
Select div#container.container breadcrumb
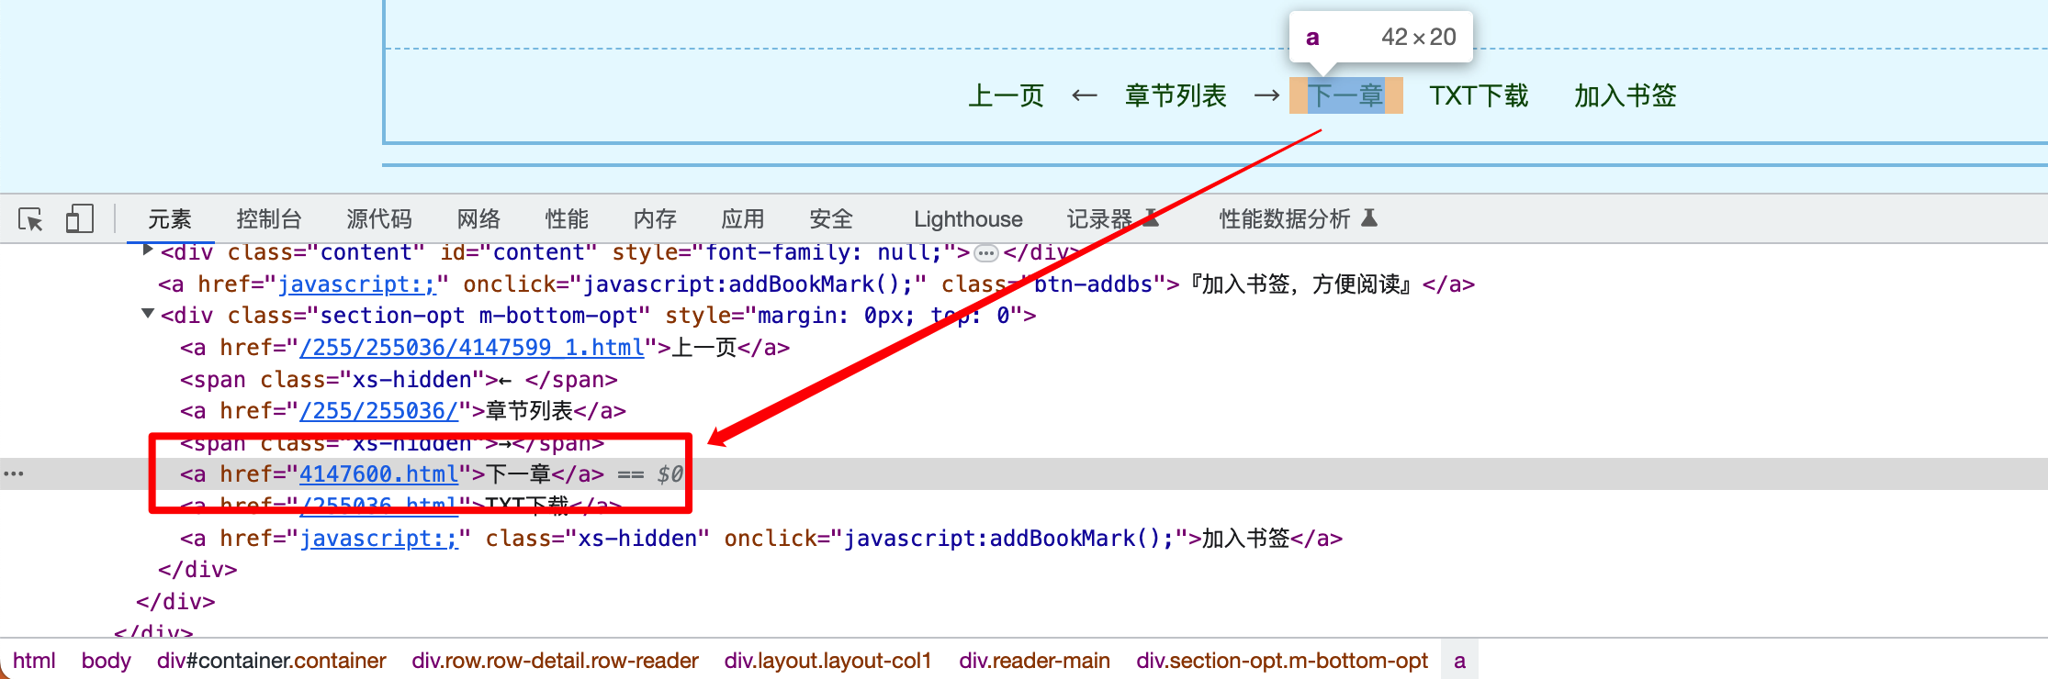coord(272,661)
